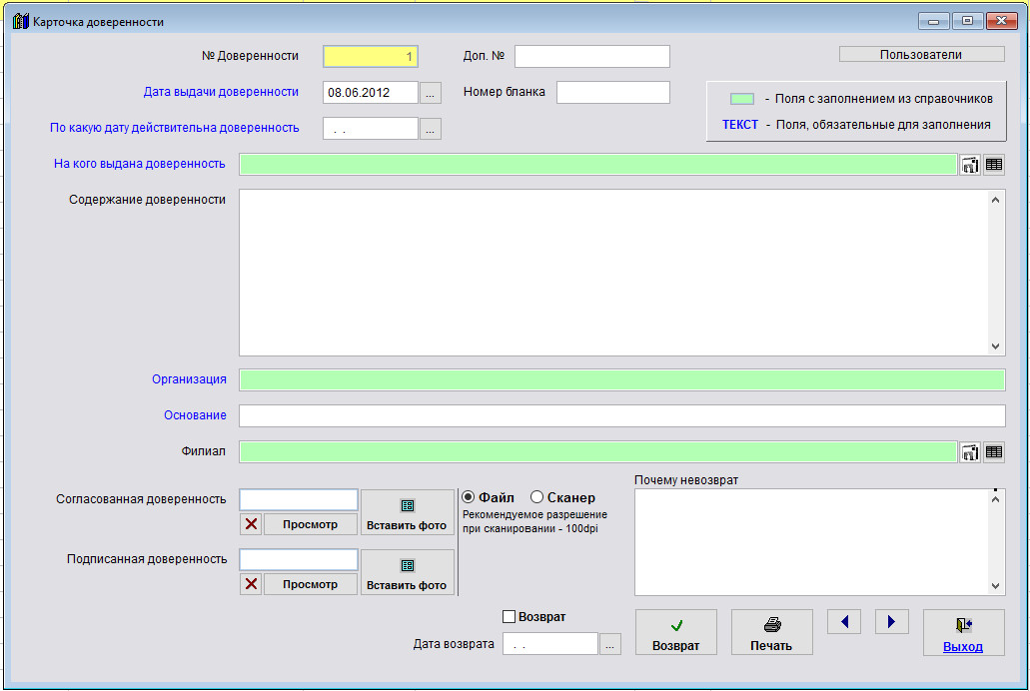Minimize the Карточка доверенности window
1030x691 pixels.
pos(933,21)
